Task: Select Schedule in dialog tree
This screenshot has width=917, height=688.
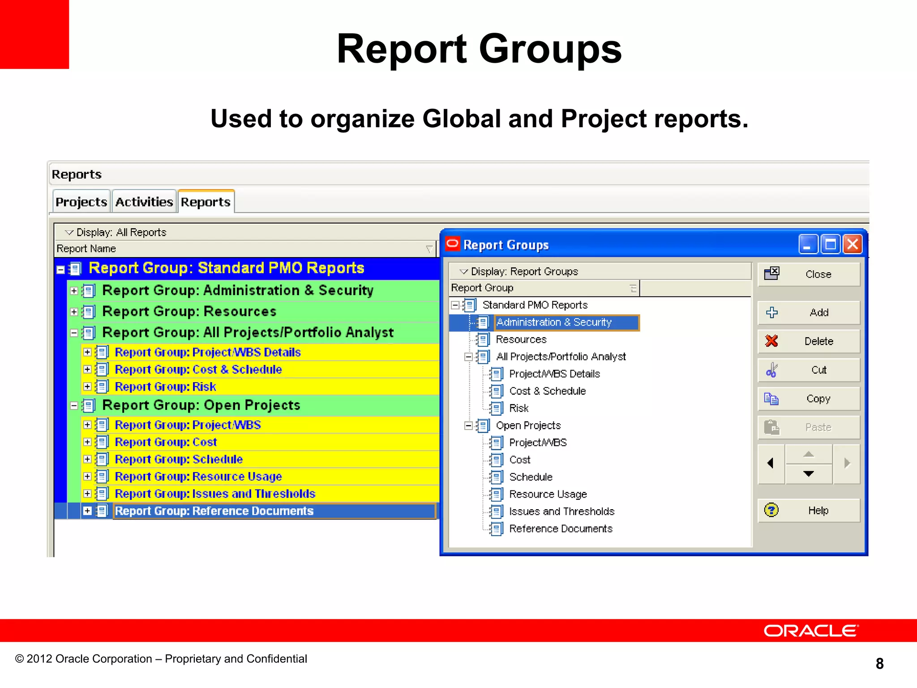Action: coord(531,477)
